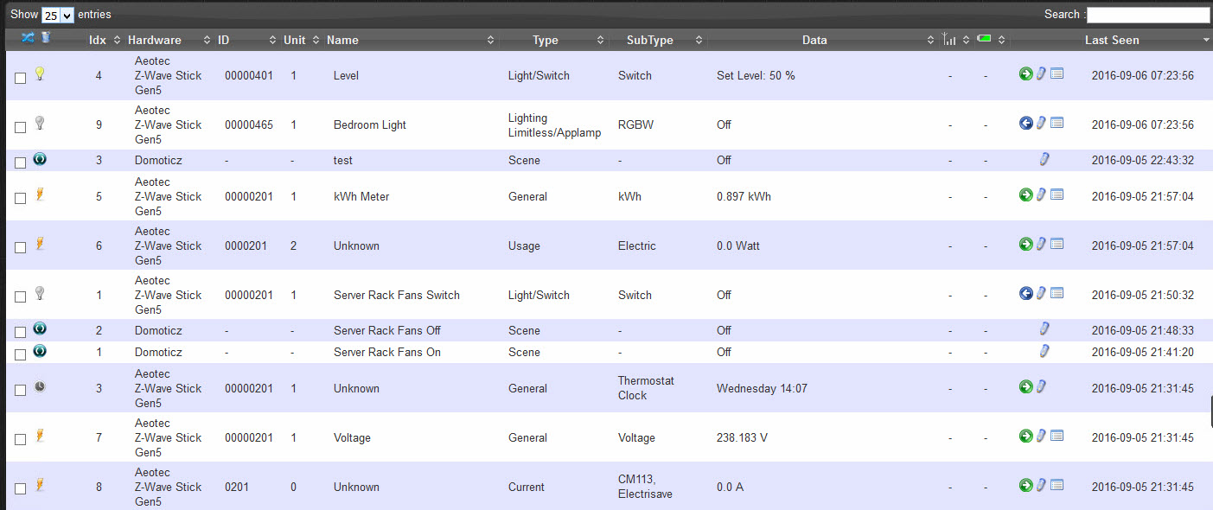Image resolution: width=1213 pixels, height=510 pixels.
Task: Click the trash bin icon in the header
Action: (45, 38)
